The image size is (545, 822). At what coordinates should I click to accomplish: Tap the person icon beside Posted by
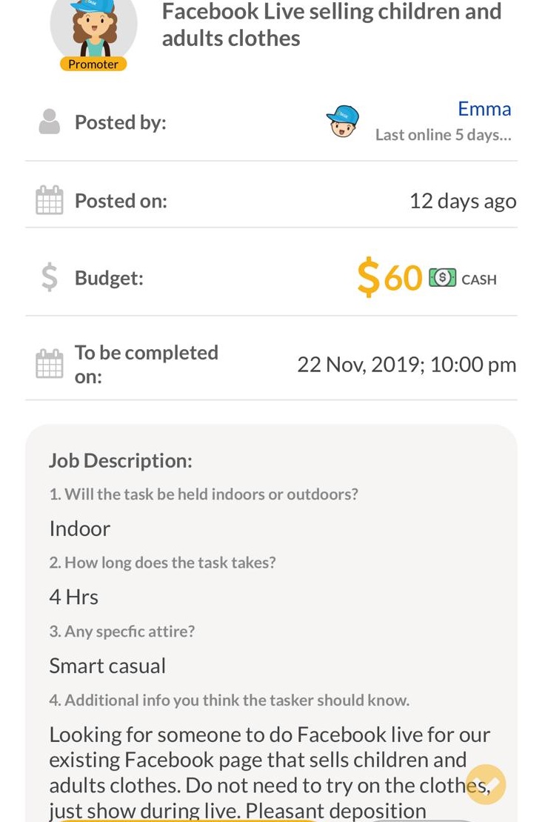[49, 122]
